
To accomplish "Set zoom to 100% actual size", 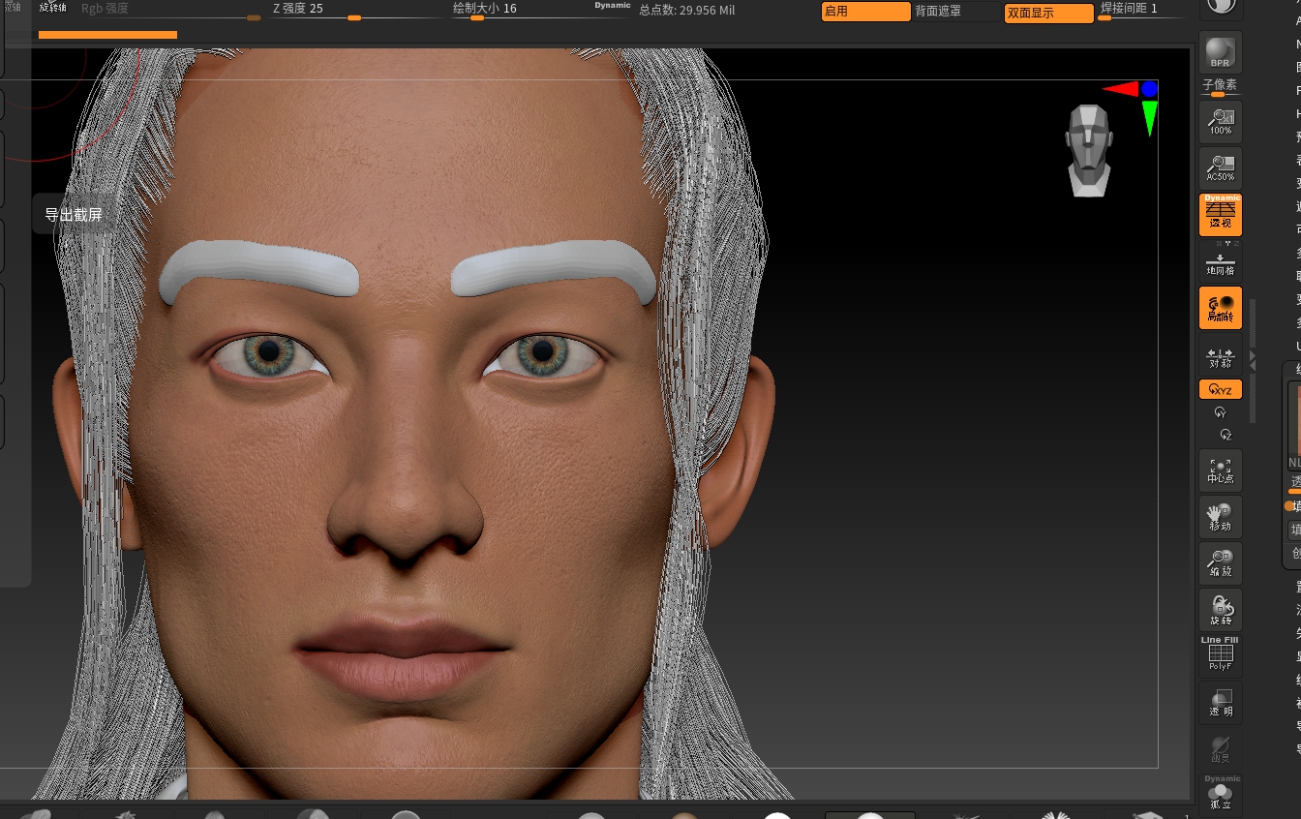I will pyautogui.click(x=1220, y=122).
